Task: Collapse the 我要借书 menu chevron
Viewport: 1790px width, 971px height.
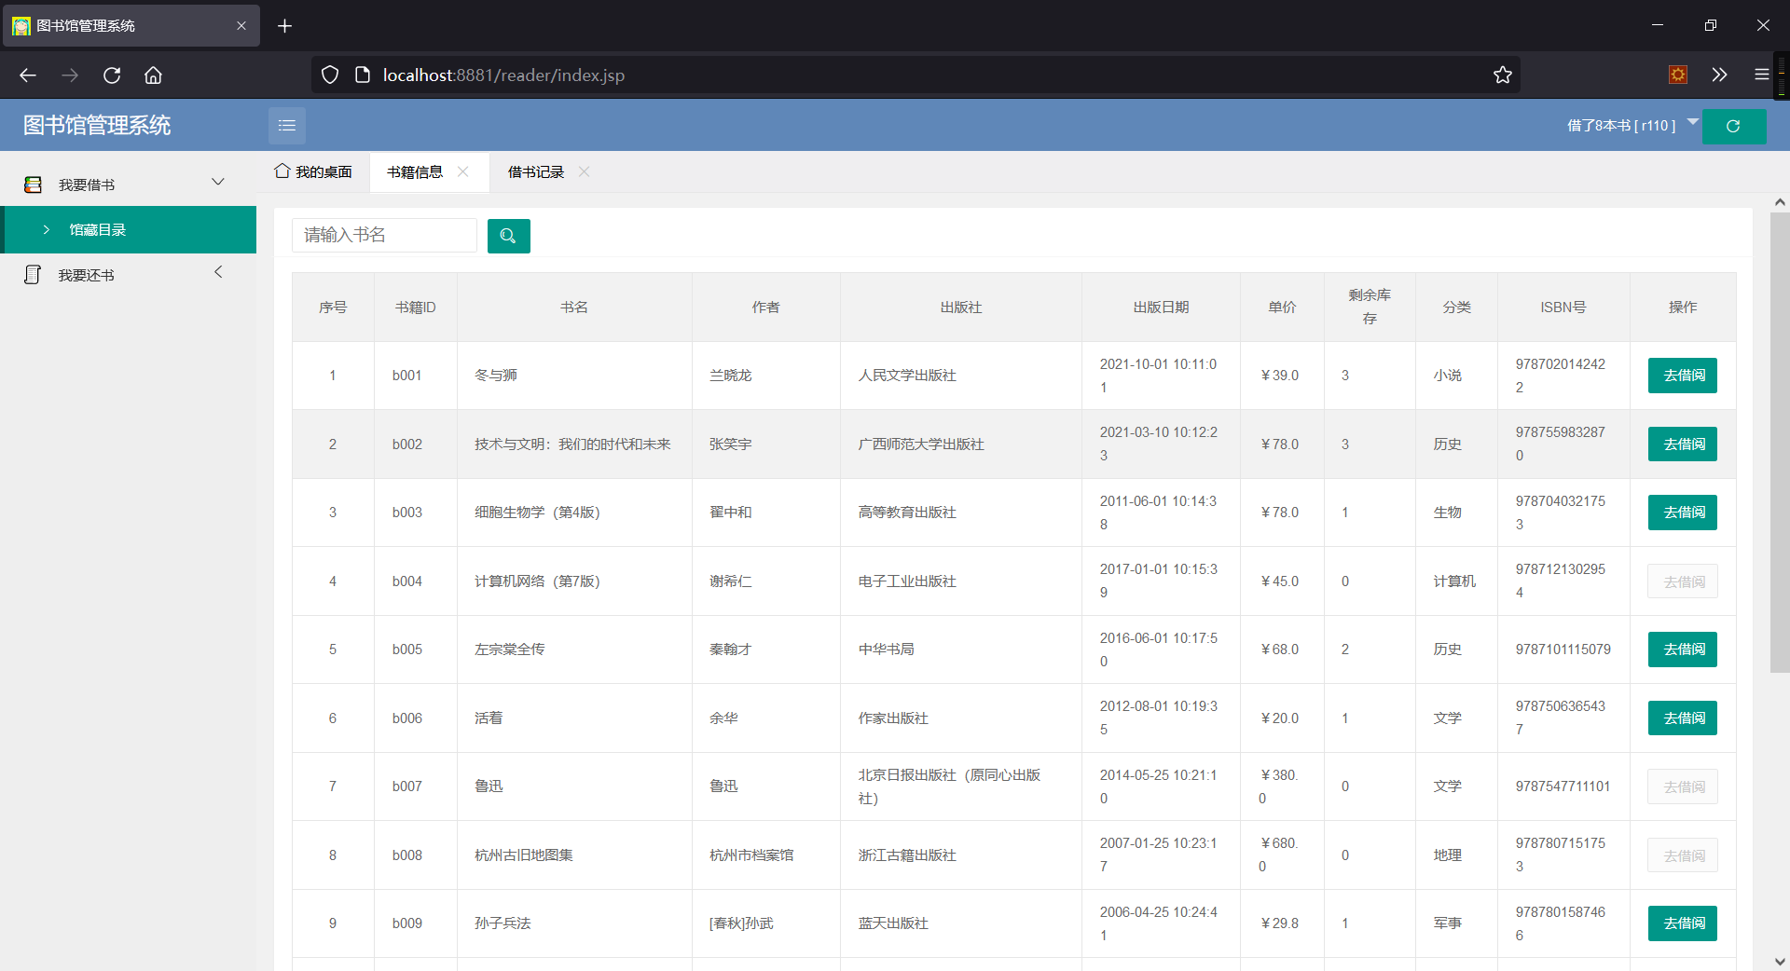Action: [x=218, y=182]
